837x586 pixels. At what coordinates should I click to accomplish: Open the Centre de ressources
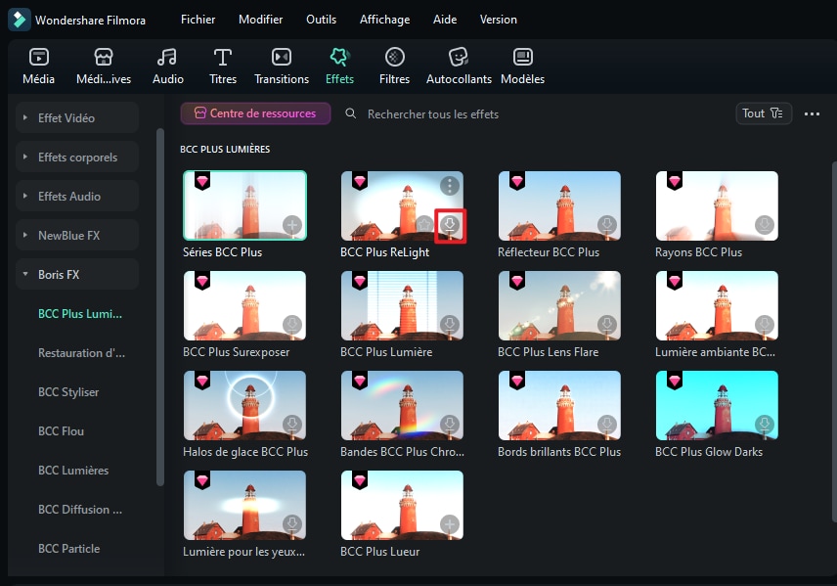255,113
